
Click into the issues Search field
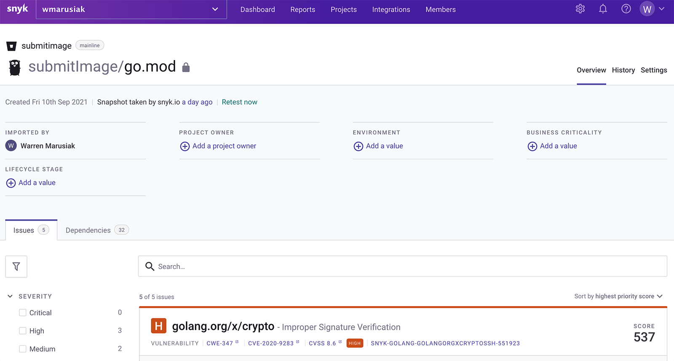point(402,266)
